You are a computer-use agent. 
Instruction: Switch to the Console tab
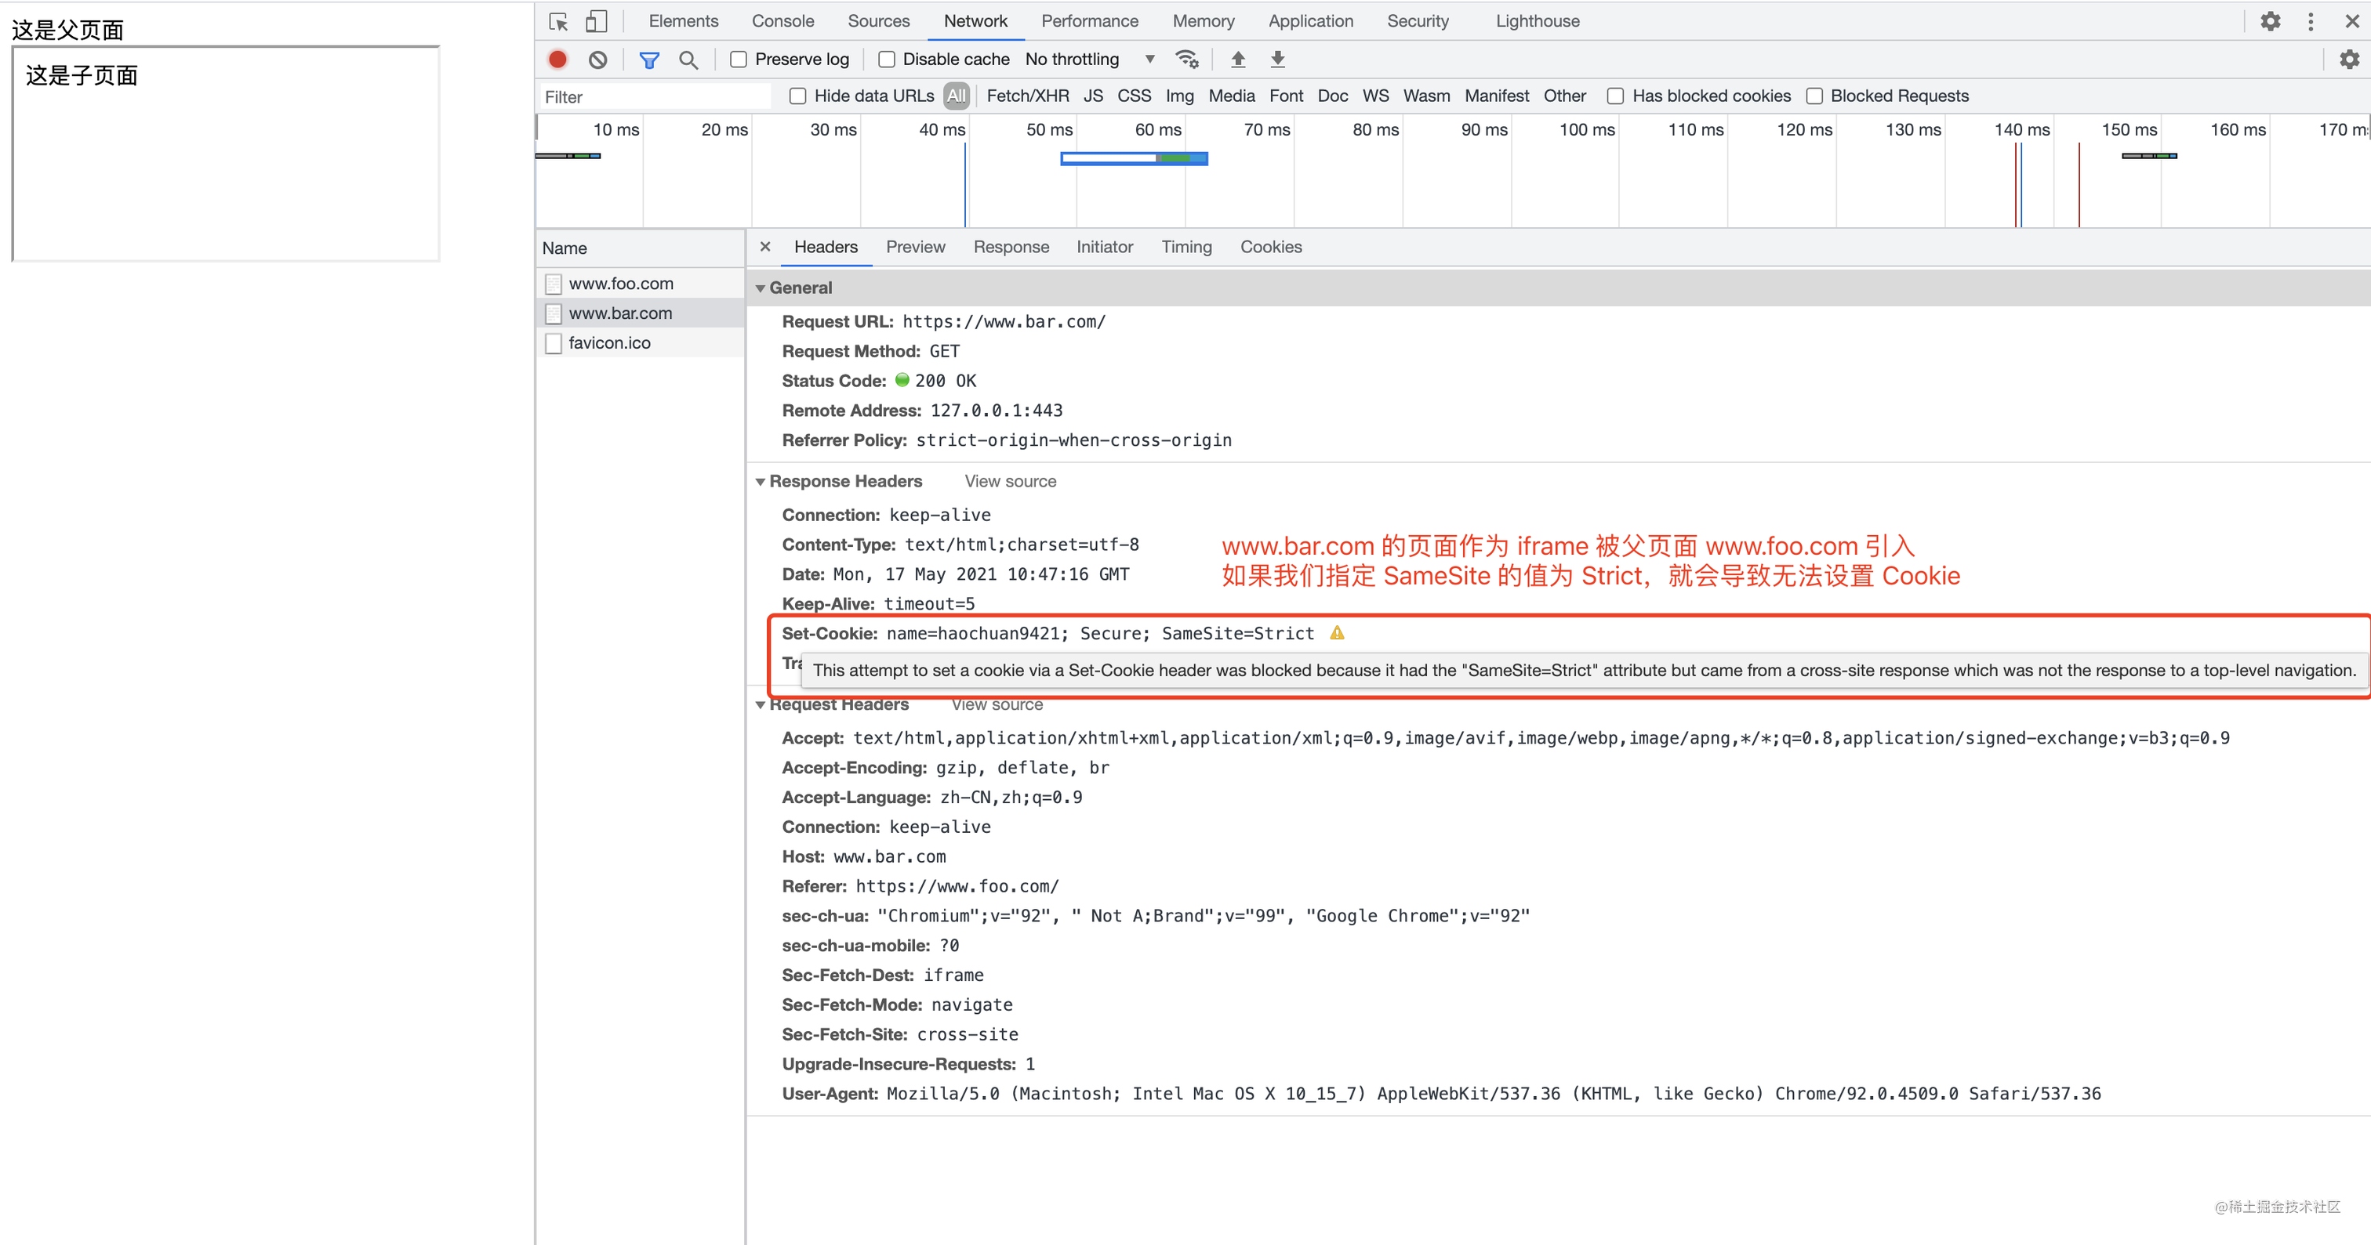tap(782, 21)
